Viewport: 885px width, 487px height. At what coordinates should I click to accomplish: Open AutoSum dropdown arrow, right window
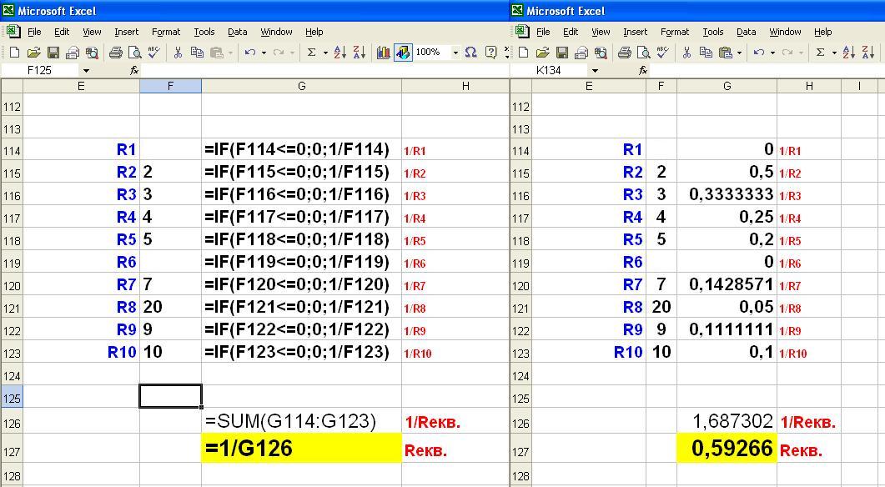(x=834, y=53)
